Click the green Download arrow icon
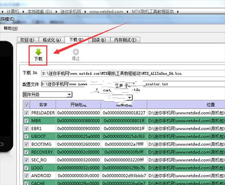This screenshot has height=185, width=225. [x=38, y=52]
